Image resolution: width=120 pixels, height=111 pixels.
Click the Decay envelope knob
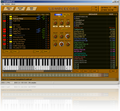pos(55,44)
